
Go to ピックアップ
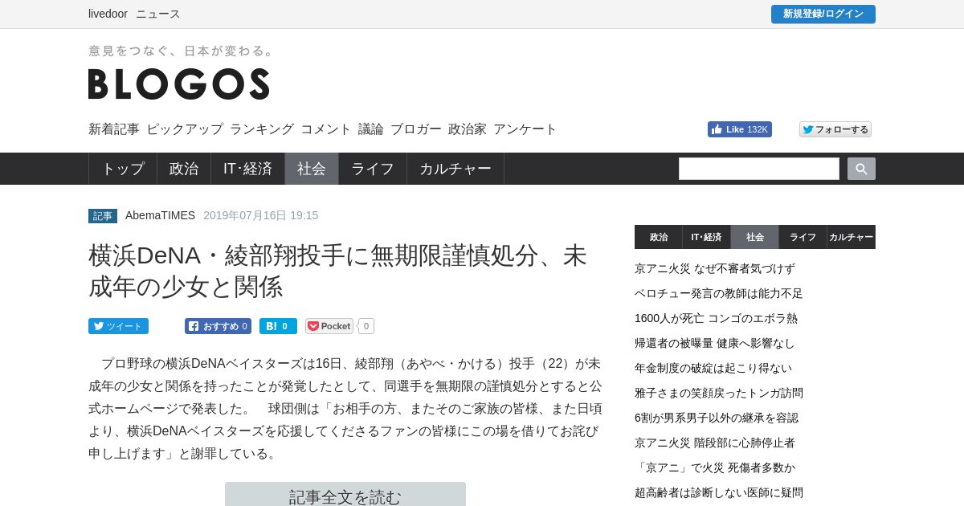coord(185,129)
